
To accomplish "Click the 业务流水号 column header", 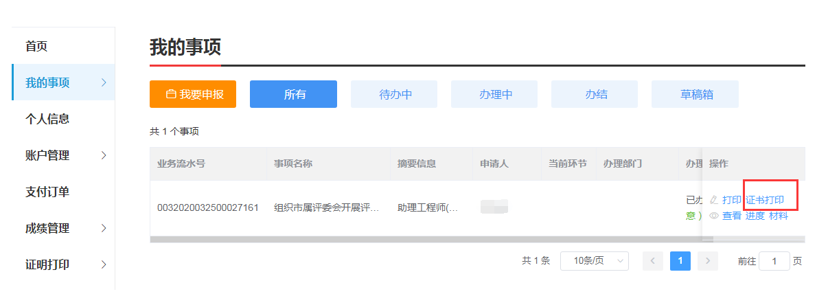I will (181, 164).
